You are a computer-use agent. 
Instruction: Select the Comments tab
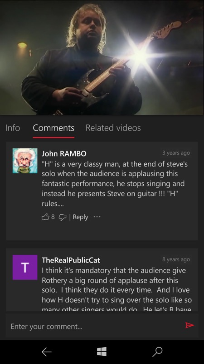tap(53, 128)
